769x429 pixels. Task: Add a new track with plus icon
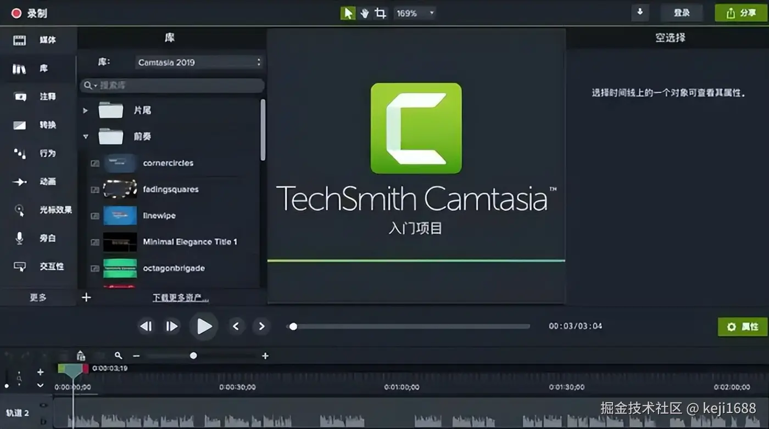click(x=40, y=372)
